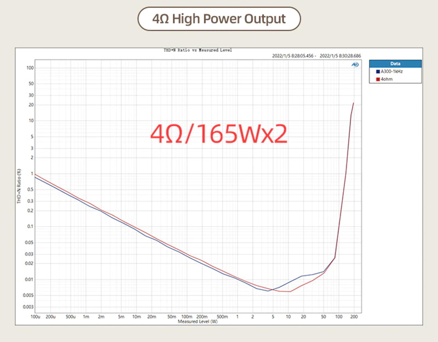Click the 200 tick label on x-axis
Viewport: 438px width, 342px height.
[354, 316]
